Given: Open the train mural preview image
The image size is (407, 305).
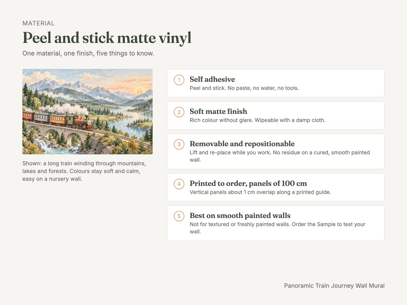Looking at the screenshot, I should (x=88, y=112).
